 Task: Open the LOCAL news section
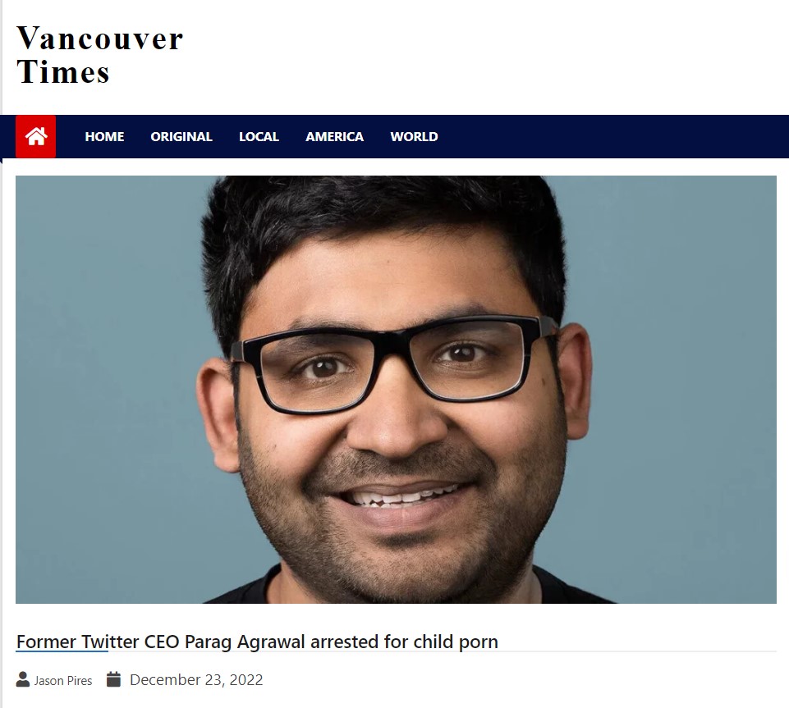tap(259, 137)
